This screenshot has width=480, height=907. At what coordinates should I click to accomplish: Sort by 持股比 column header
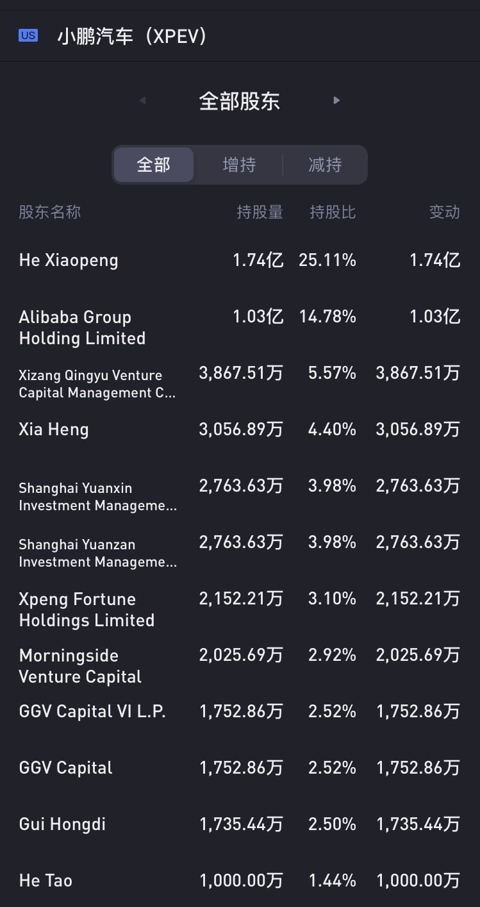click(x=333, y=212)
